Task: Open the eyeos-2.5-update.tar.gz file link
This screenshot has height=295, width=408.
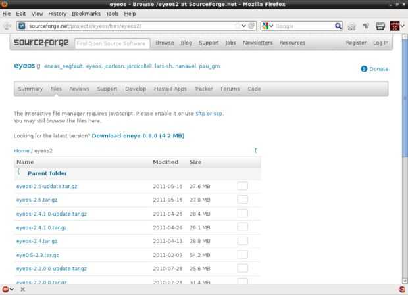Action: [x=47, y=186]
